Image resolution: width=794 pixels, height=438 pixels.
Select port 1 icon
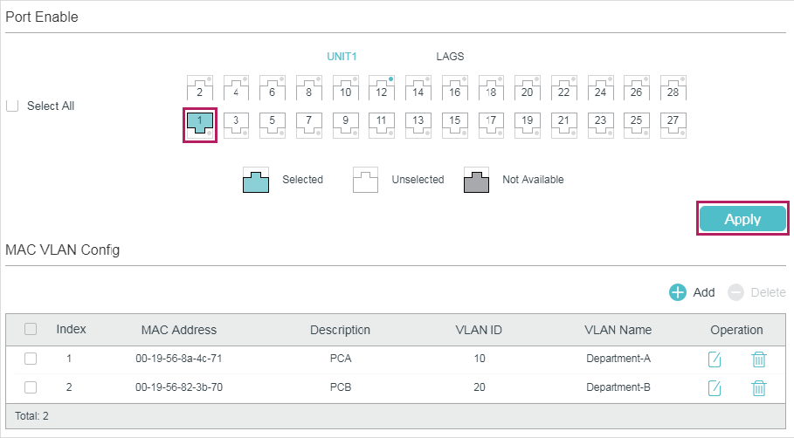pyautogui.click(x=200, y=125)
